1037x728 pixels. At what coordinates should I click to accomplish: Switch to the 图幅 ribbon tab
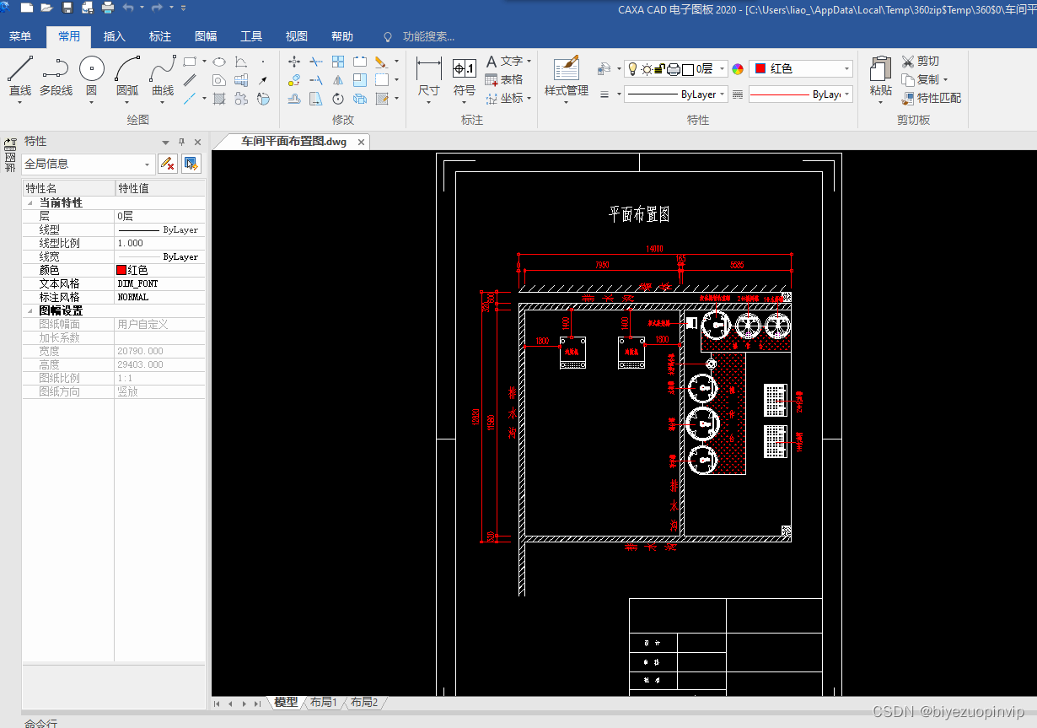pyautogui.click(x=206, y=36)
